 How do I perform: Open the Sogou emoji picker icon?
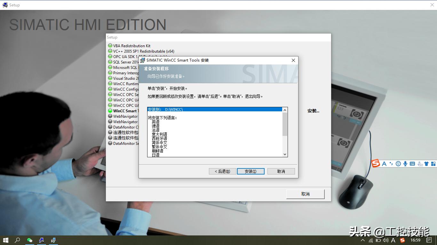click(x=398, y=164)
